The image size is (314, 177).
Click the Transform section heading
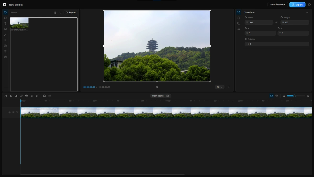pos(249,13)
